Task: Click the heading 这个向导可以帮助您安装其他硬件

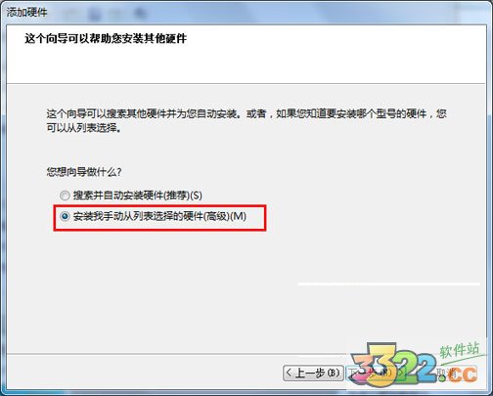Action: (106, 38)
